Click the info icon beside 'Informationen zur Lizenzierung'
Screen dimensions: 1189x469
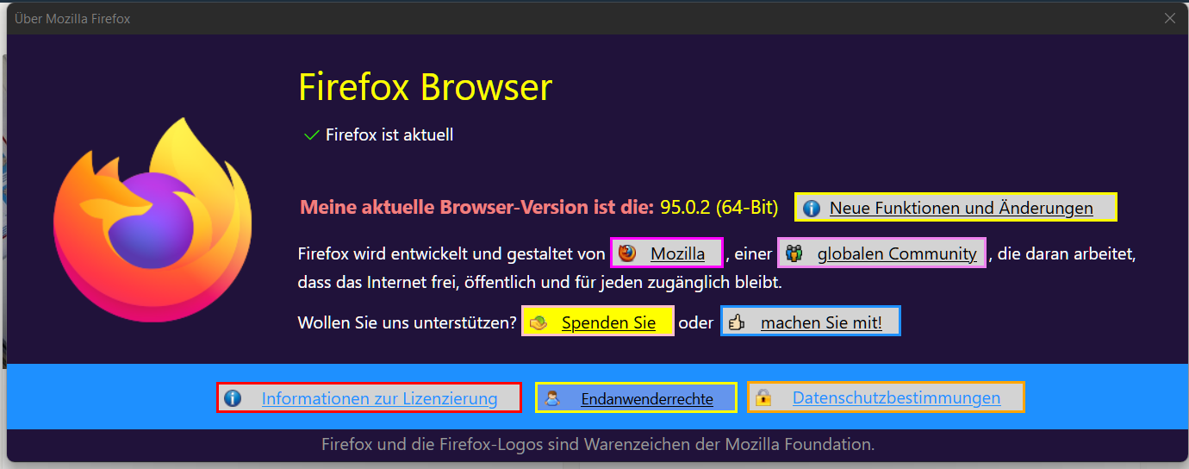233,398
